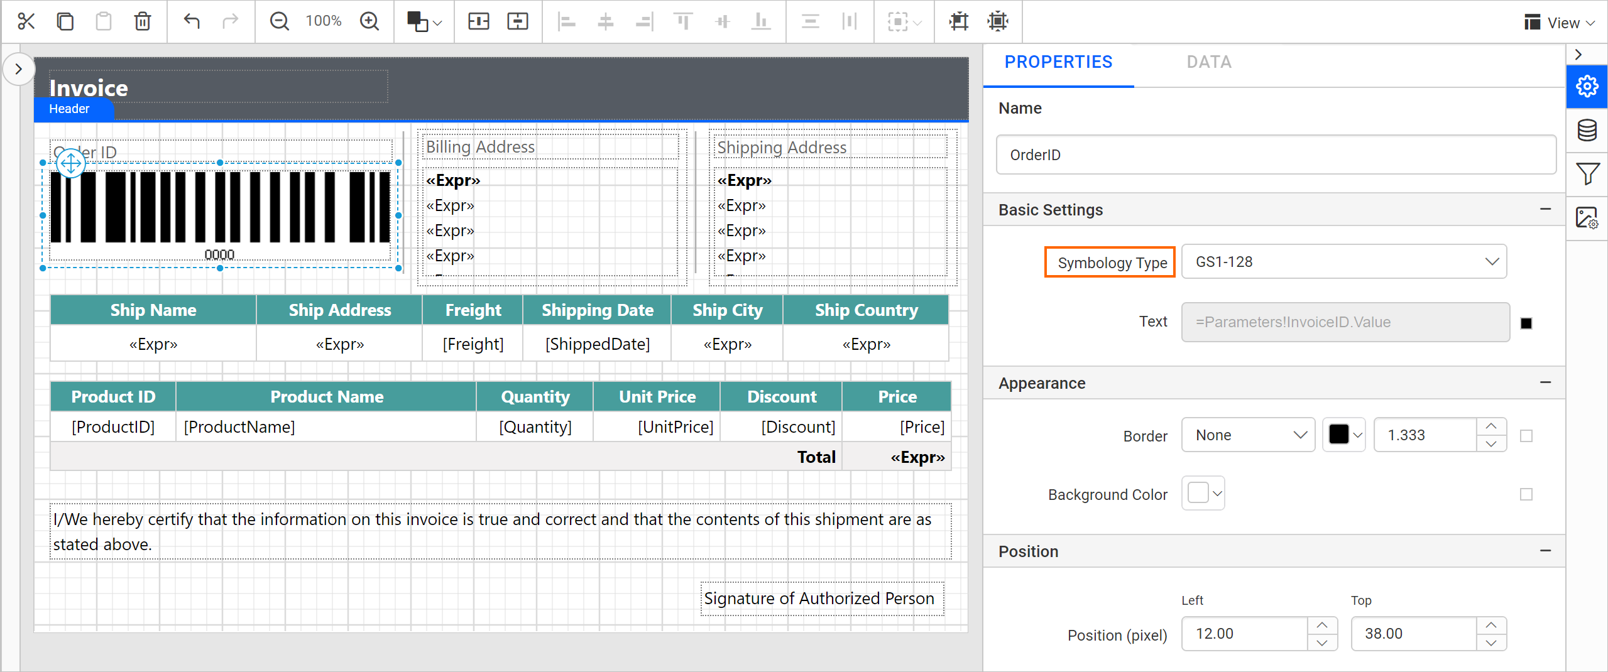This screenshot has width=1608, height=672.
Task: Increase the border width value
Action: coord(1491,426)
